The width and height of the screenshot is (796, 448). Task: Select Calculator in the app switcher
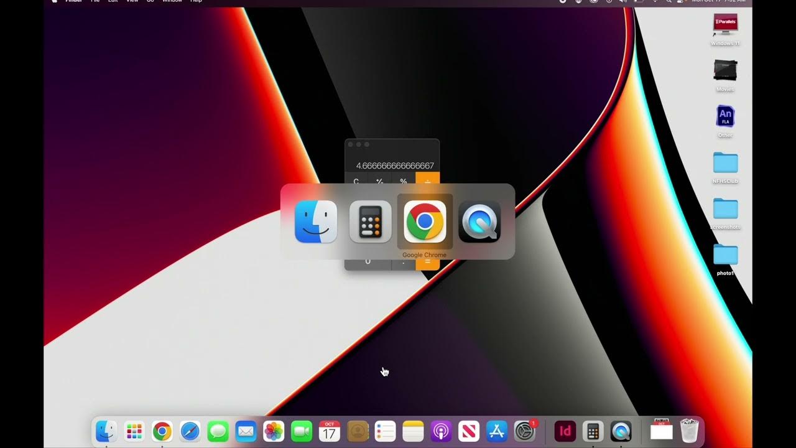pos(371,222)
